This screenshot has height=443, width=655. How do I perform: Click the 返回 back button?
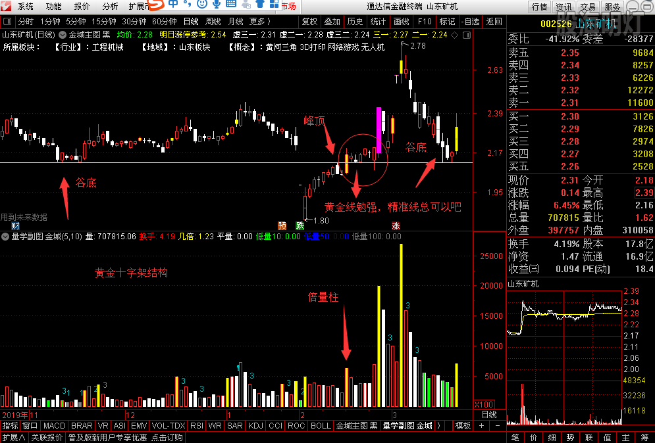click(x=494, y=21)
